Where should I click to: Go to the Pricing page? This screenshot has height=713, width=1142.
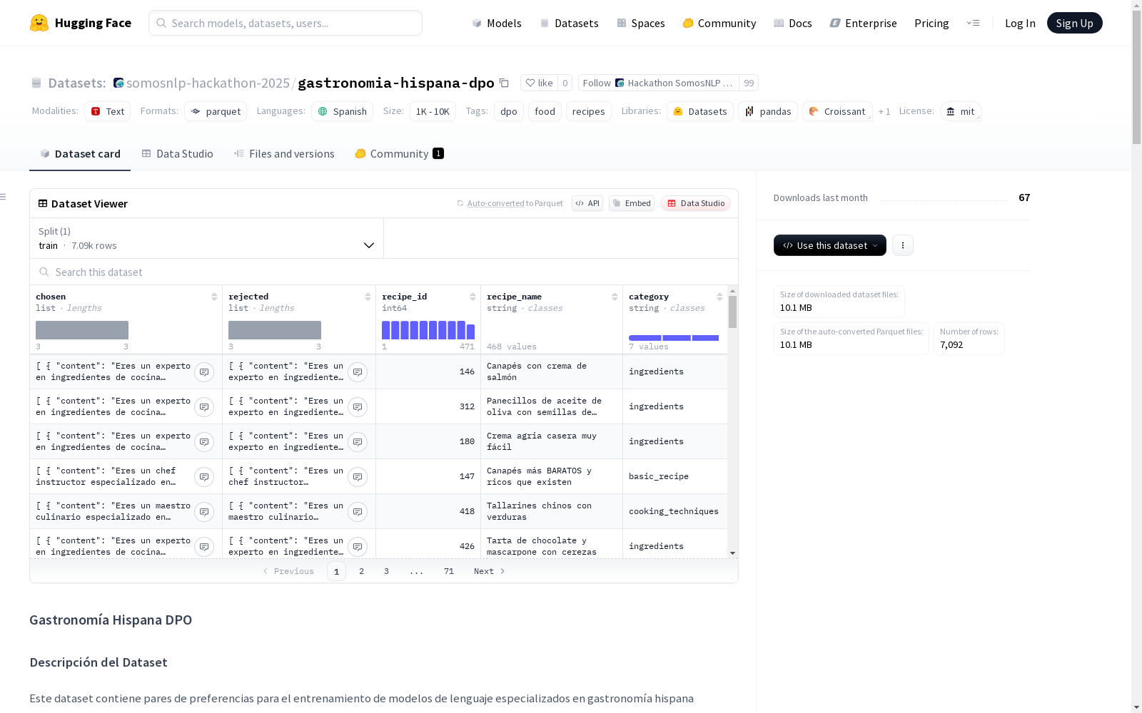click(x=931, y=23)
